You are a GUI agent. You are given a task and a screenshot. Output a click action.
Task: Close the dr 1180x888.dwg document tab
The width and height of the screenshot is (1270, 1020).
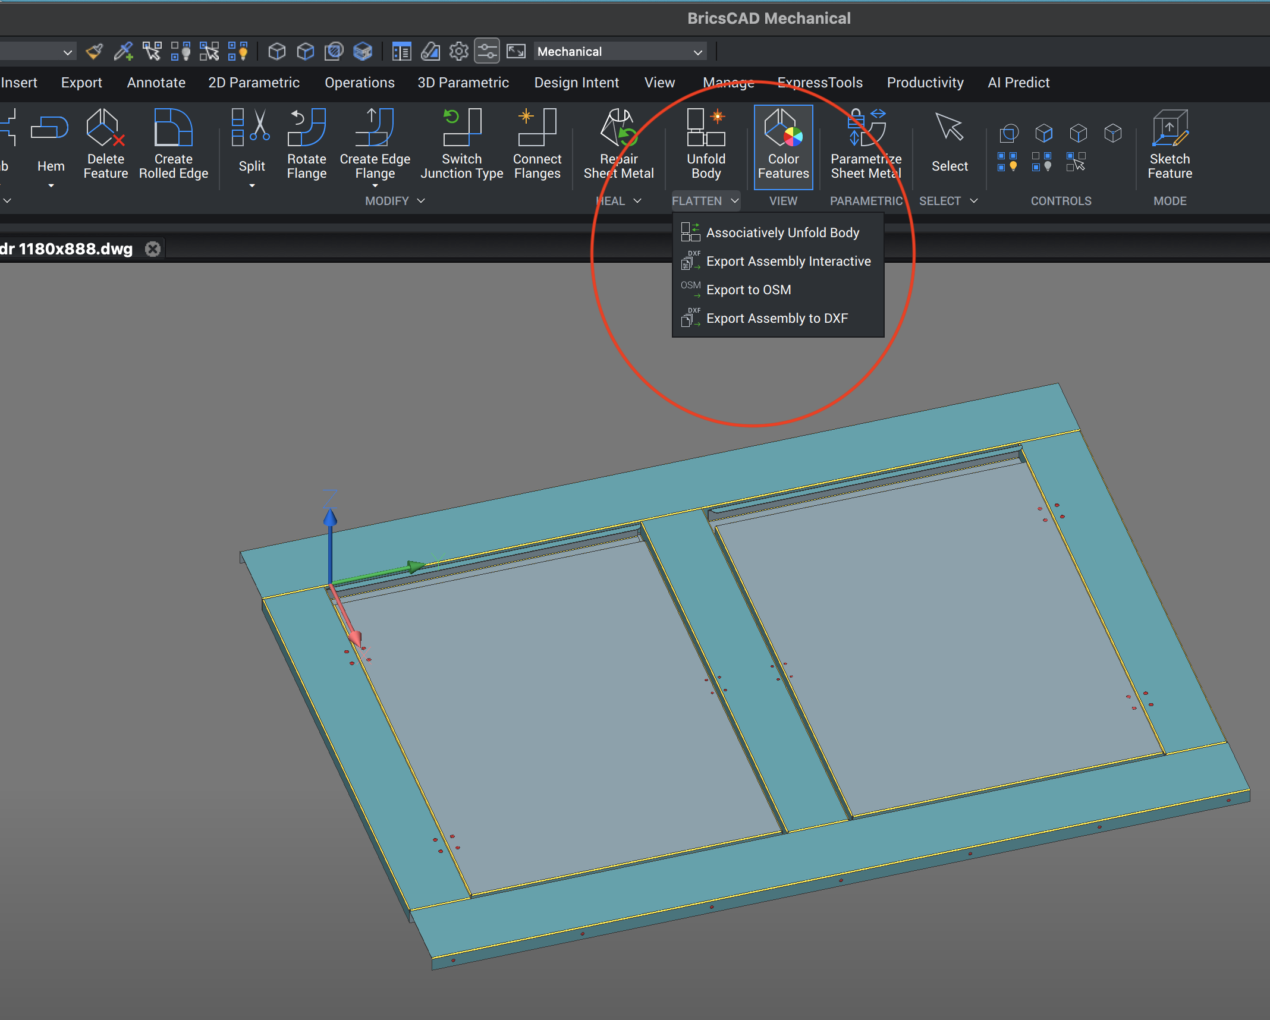153,248
